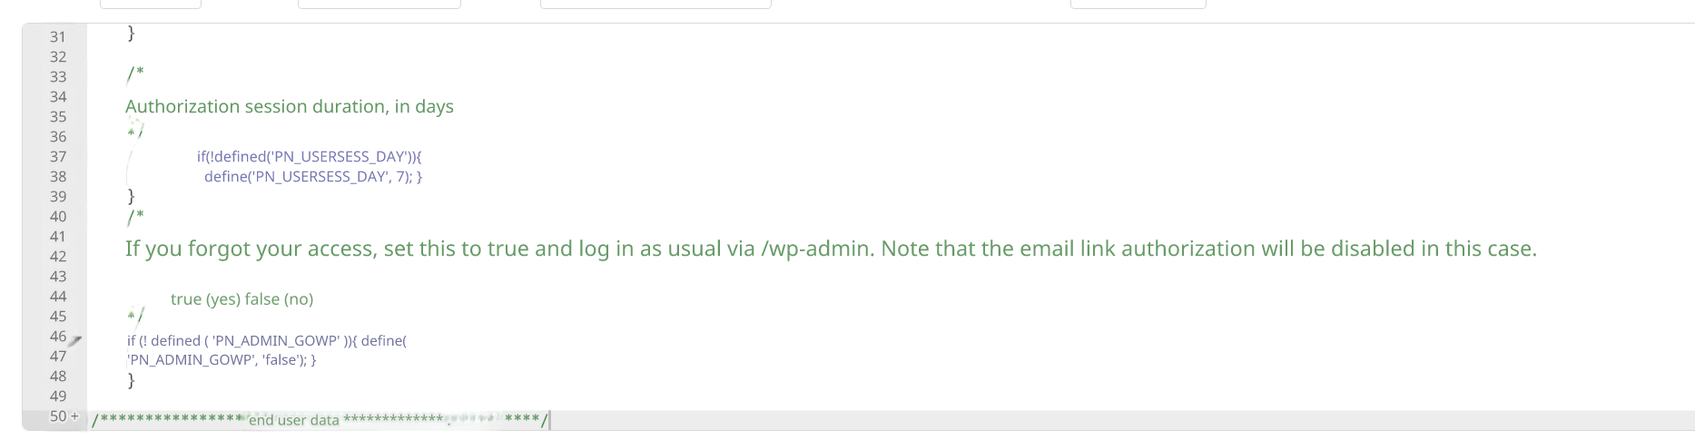
Task: Click the 'end user data' comment line
Action: [x=293, y=420]
